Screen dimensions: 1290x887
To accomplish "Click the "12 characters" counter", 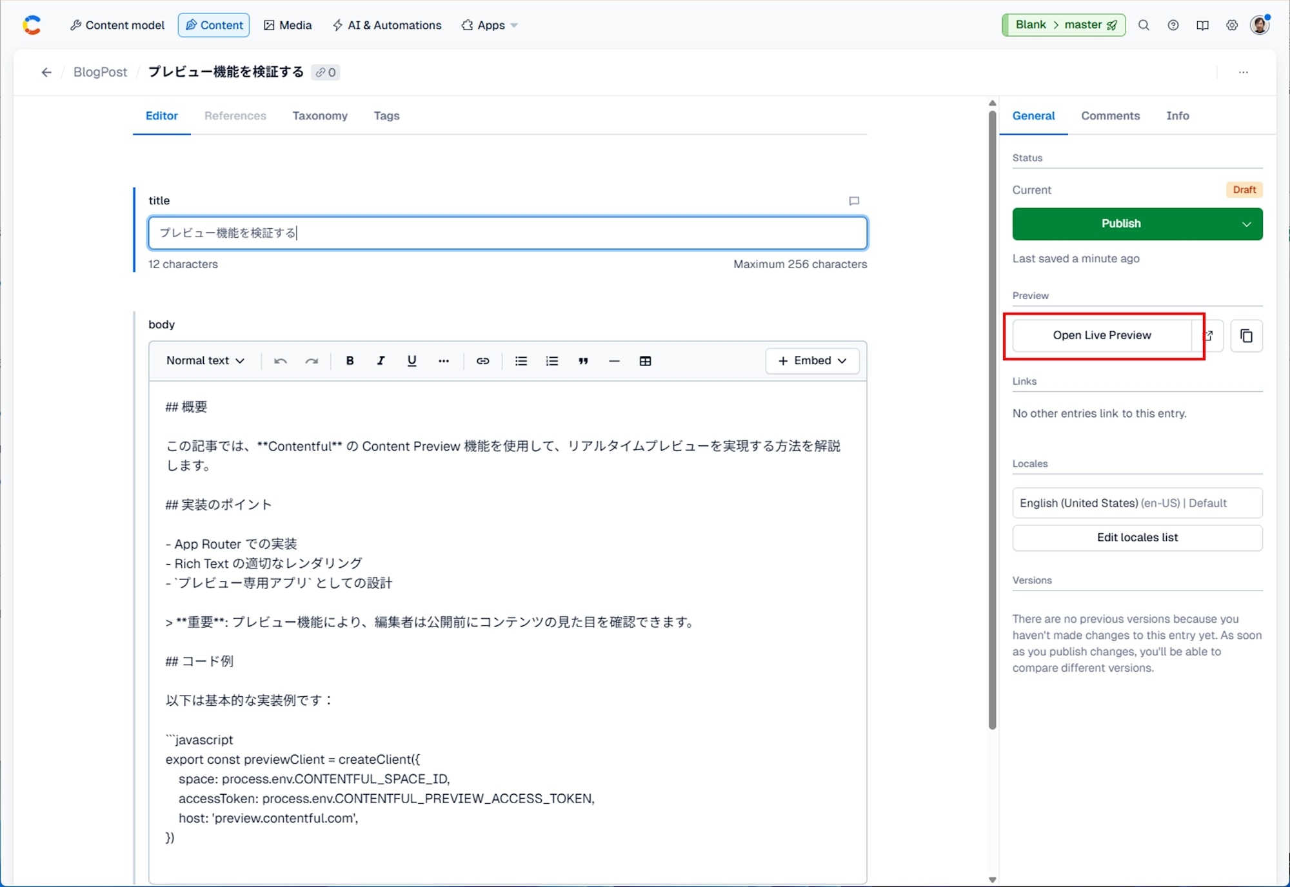I will (x=183, y=264).
